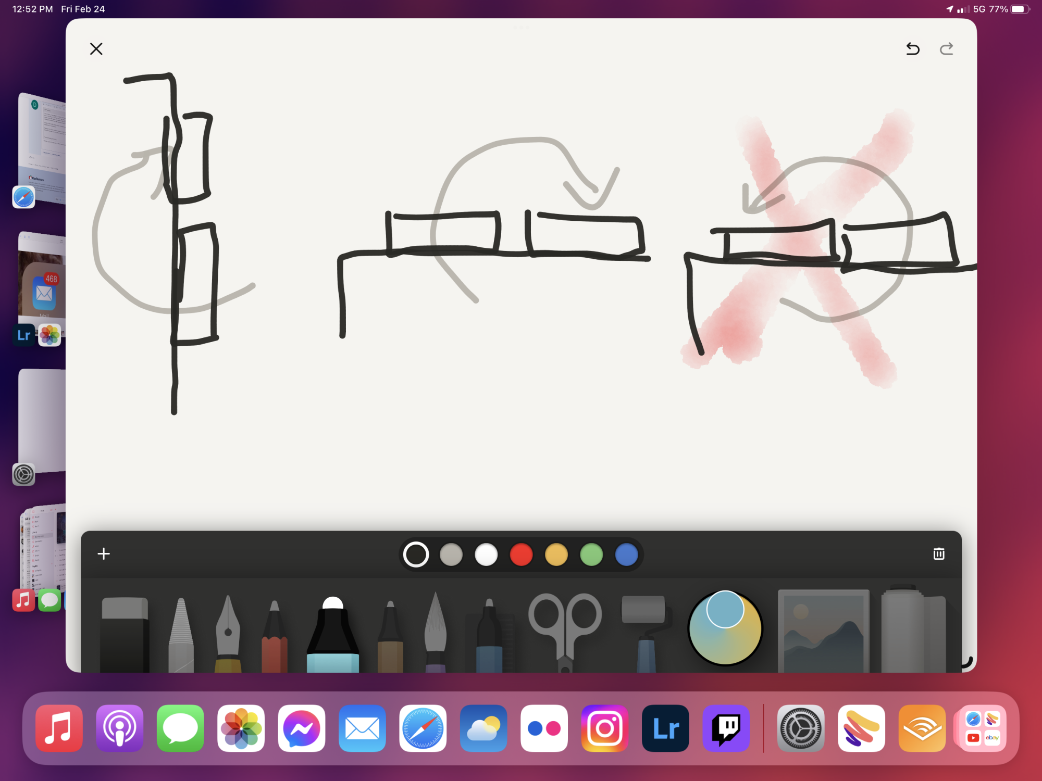1042x781 pixels.
Task: Select the eraser tool
Action: coord(125,634)
